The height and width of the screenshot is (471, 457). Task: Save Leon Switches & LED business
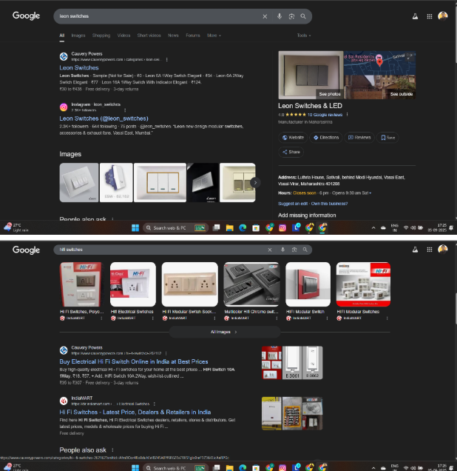[387, 138]
